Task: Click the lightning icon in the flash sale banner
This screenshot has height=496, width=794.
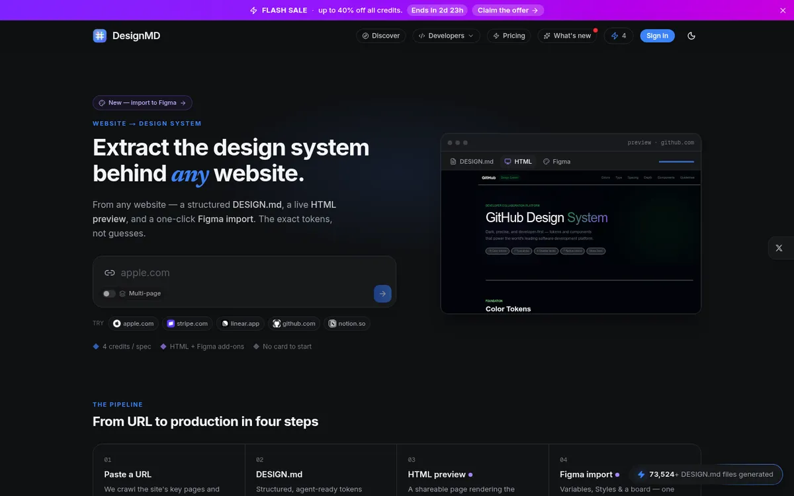Action: [253, 10]
